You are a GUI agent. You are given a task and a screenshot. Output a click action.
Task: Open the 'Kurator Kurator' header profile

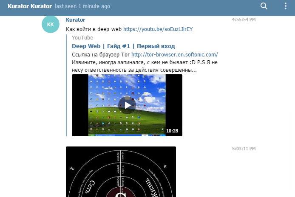tap(30, 6)
